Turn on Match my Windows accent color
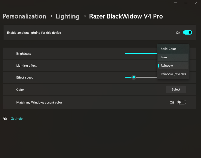 181,102
